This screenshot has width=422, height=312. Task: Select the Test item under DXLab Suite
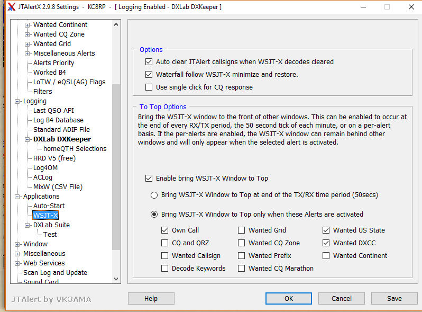coord(50,234)
